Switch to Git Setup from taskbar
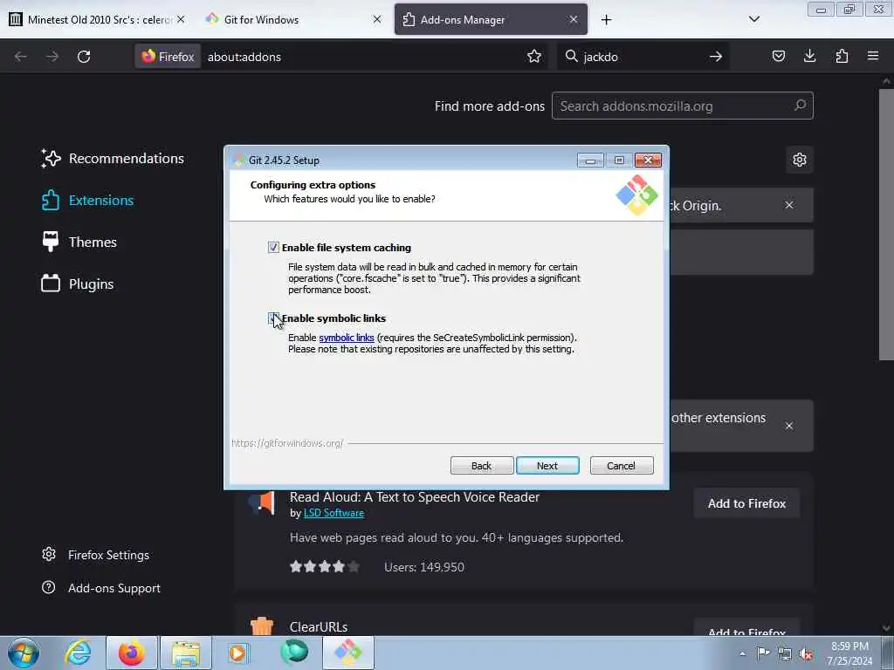Screen dimensions: 894x670 click(348, 653)
